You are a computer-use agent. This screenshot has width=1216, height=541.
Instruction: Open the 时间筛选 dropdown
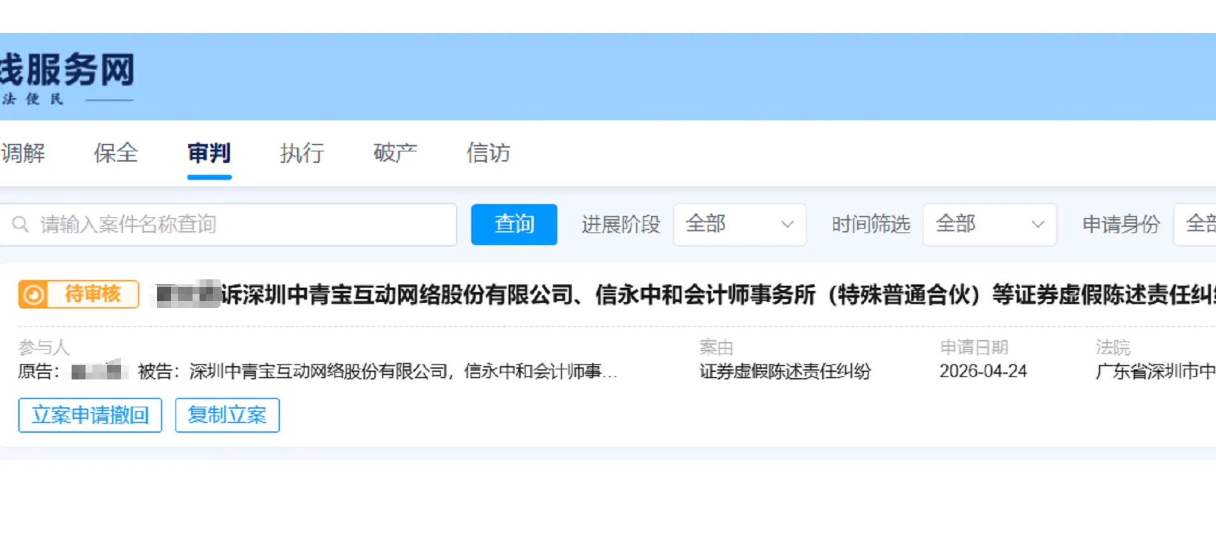click(x=990, y=224)
